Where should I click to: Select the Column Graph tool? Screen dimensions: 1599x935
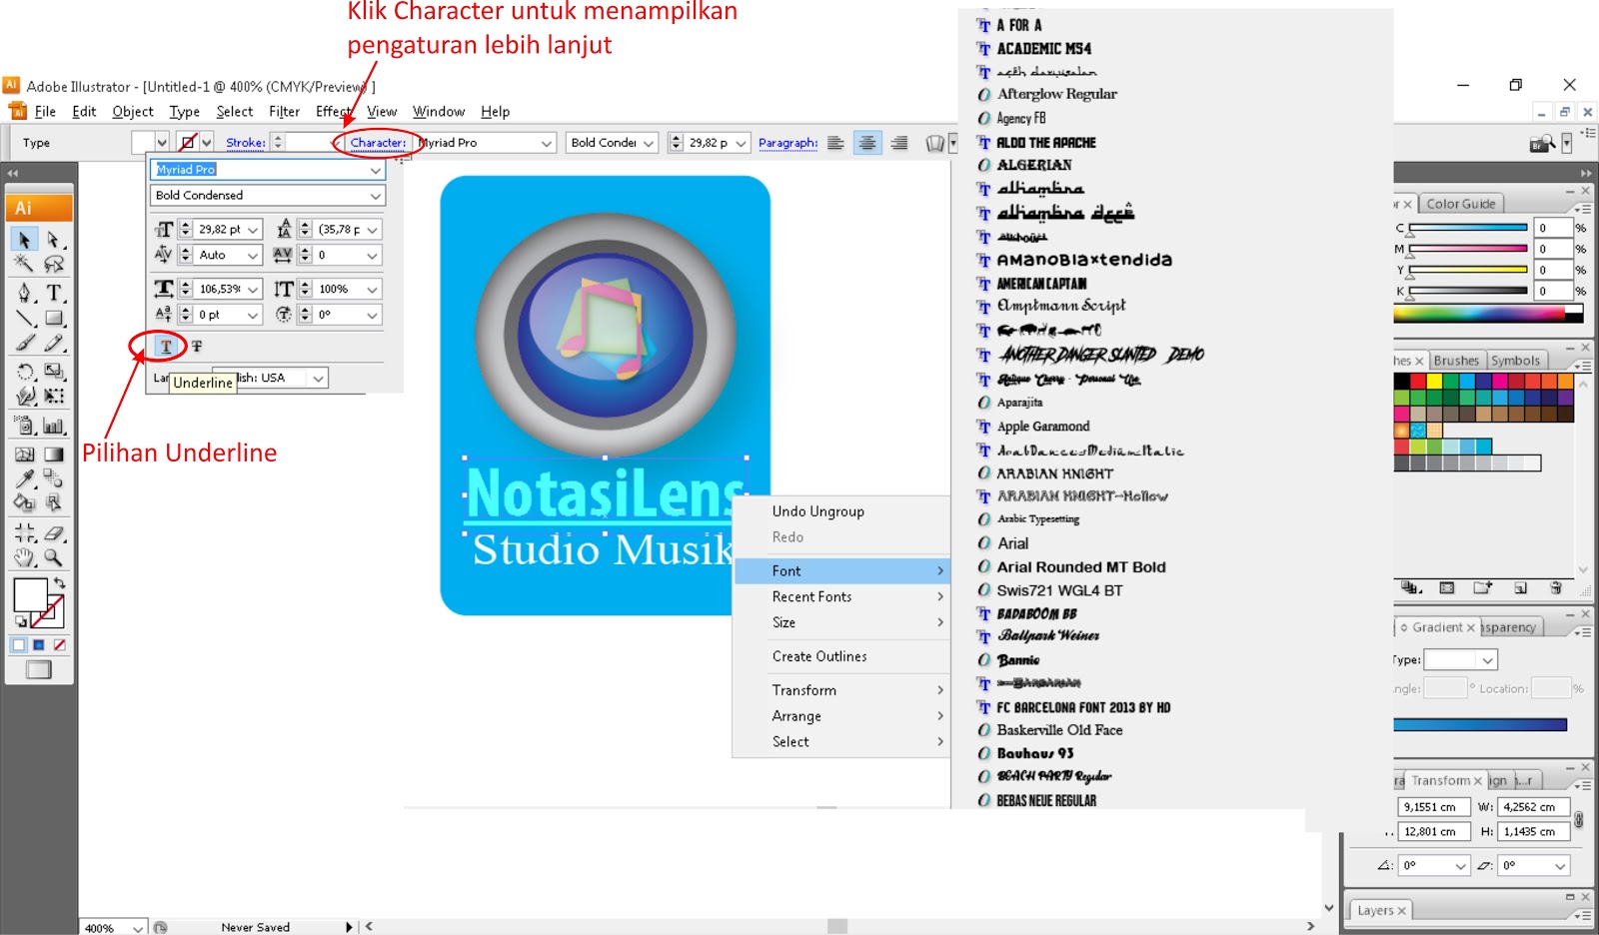(53, 426)
